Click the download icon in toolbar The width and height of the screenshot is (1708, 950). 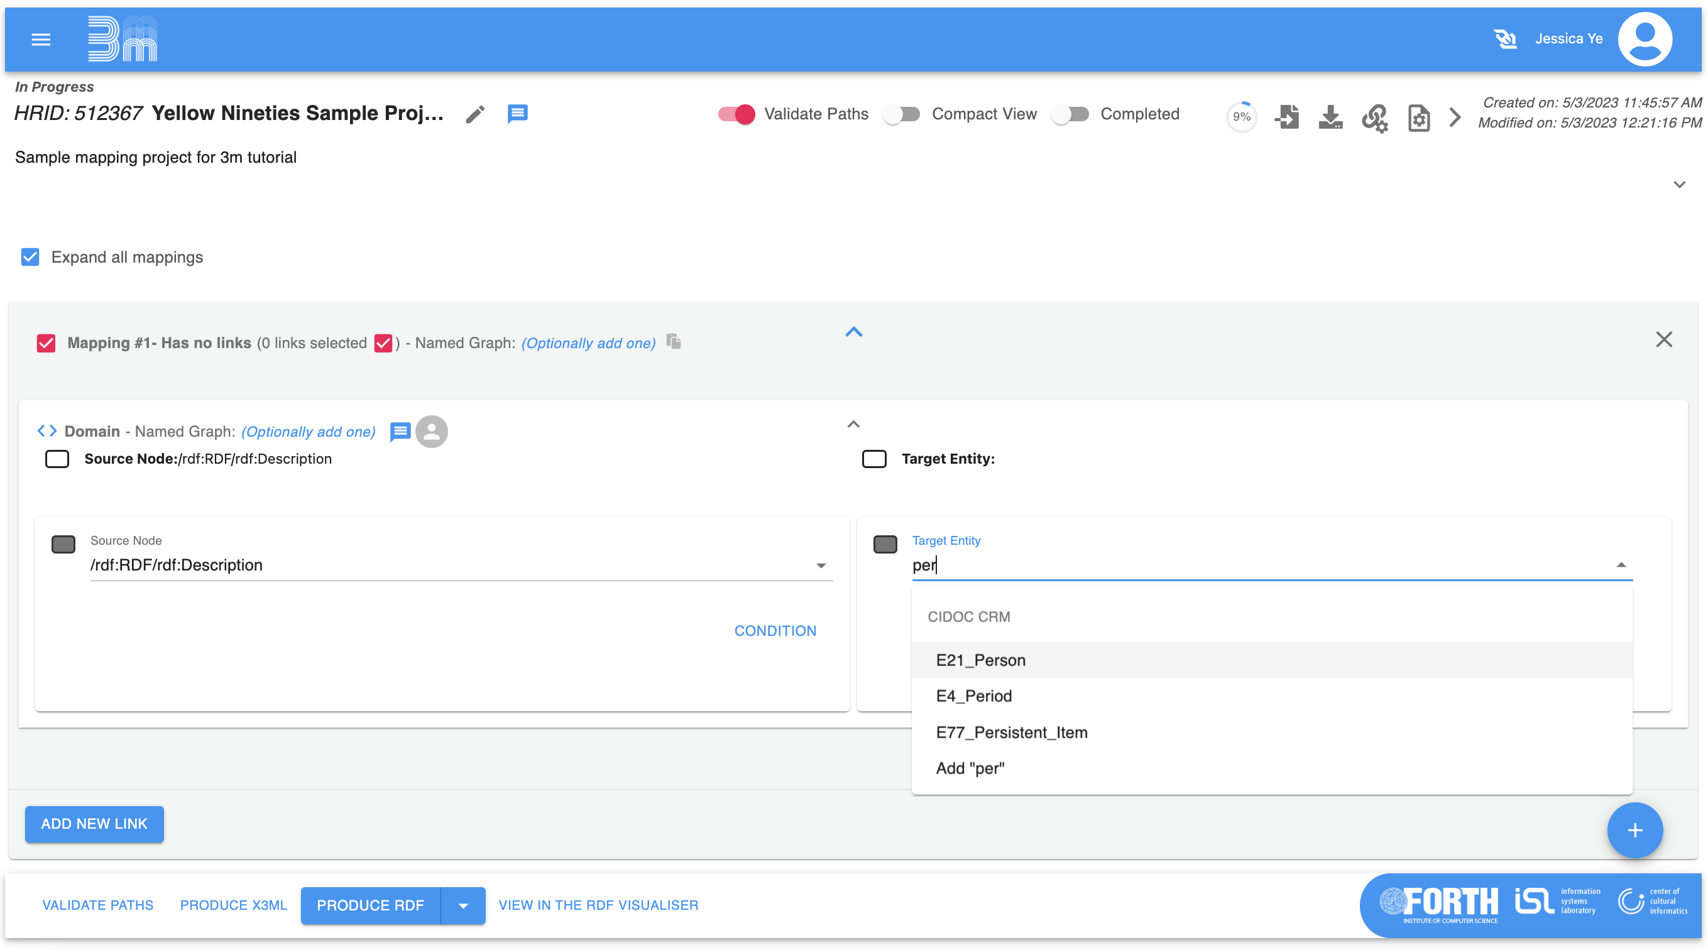(1330, 117)
